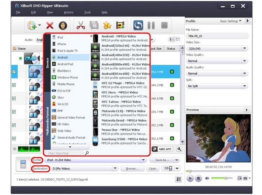
Task: Open the Tools menu
Action: click(x=87, y=12)
